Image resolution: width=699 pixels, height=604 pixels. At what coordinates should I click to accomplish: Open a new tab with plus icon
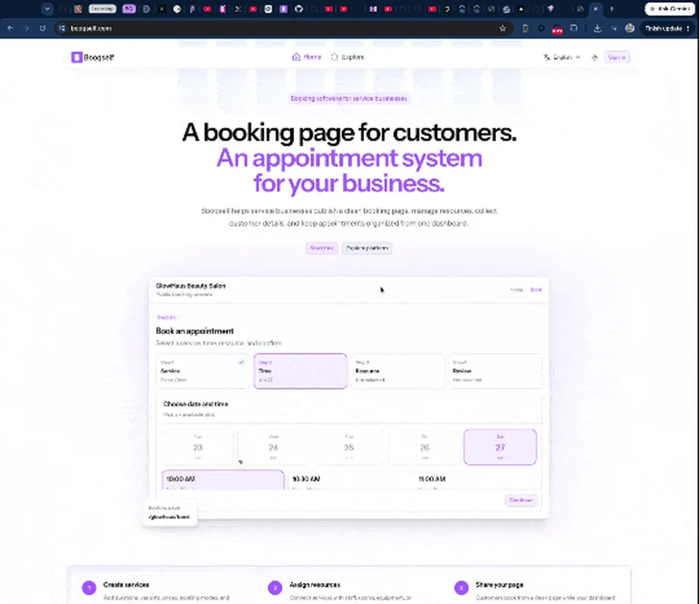(612, 9)
